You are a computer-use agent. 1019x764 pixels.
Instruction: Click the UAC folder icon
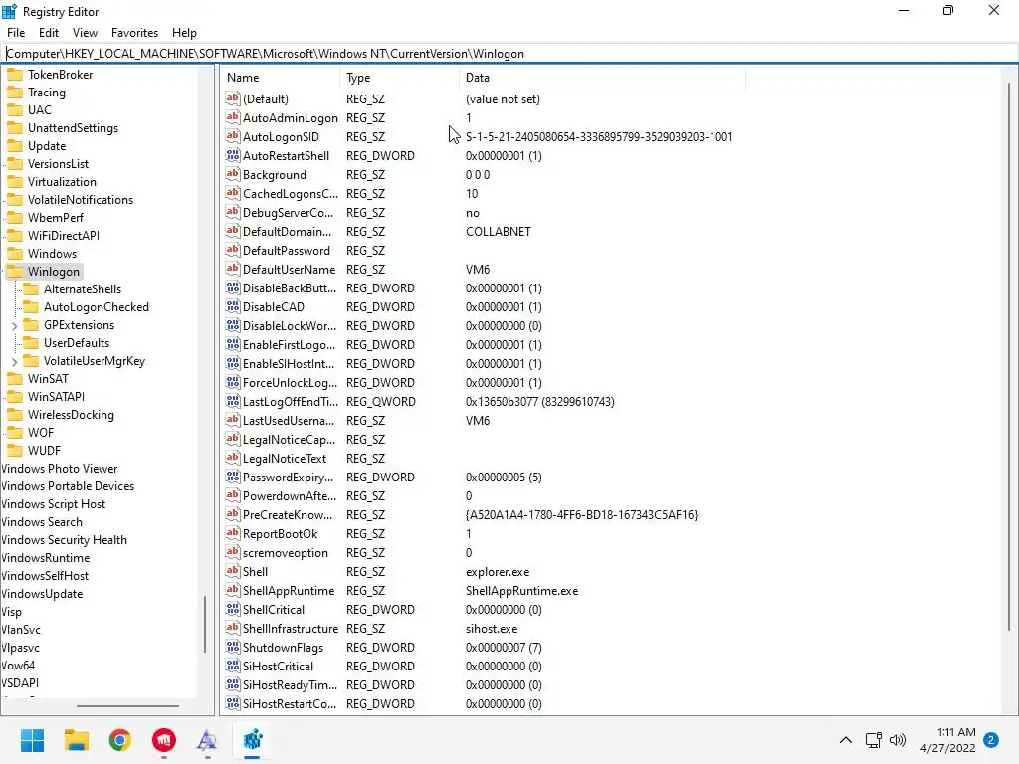pyautogui.click(x=14, y=109)
